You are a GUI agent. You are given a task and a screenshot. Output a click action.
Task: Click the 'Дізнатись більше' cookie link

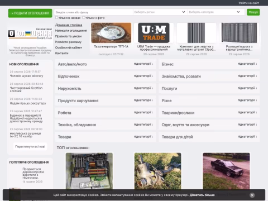(x=202, y=195)
